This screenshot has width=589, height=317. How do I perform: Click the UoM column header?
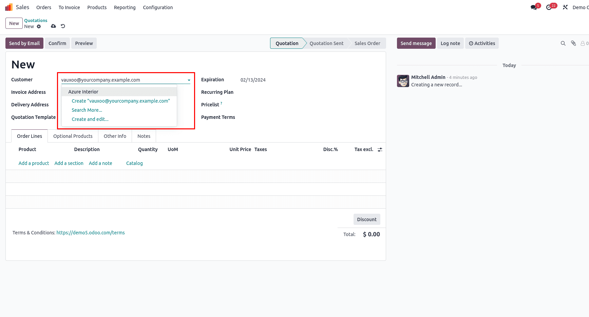(x=173, y=149)
